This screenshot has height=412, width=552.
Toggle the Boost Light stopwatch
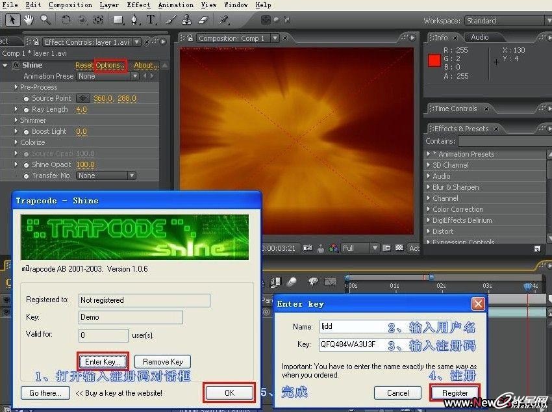click(x=26, y=131)
